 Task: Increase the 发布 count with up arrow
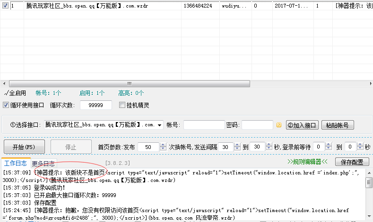163,145
